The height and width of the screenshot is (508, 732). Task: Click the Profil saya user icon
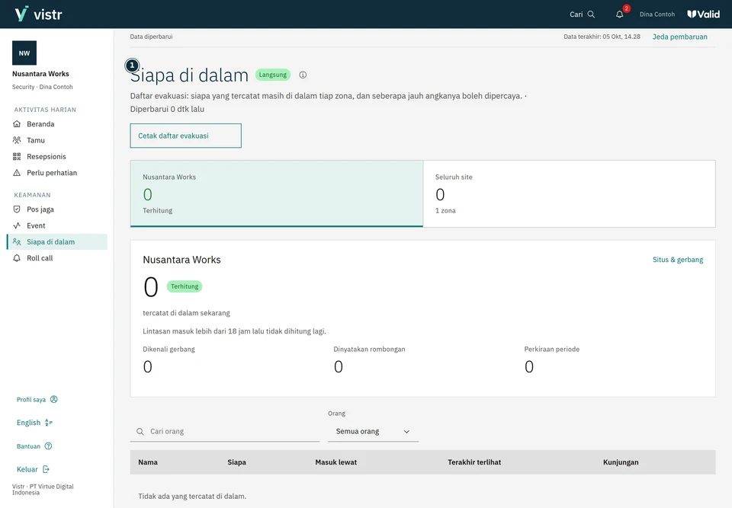pyautogui.click(x=54, y=399)
